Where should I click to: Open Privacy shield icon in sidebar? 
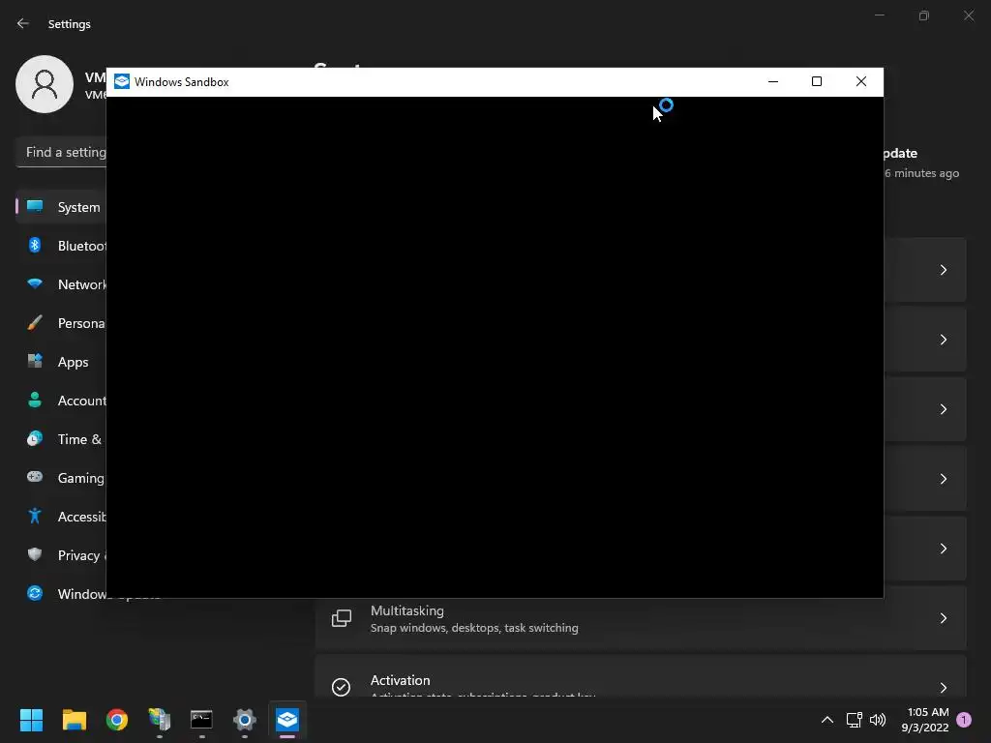(35, 554)
